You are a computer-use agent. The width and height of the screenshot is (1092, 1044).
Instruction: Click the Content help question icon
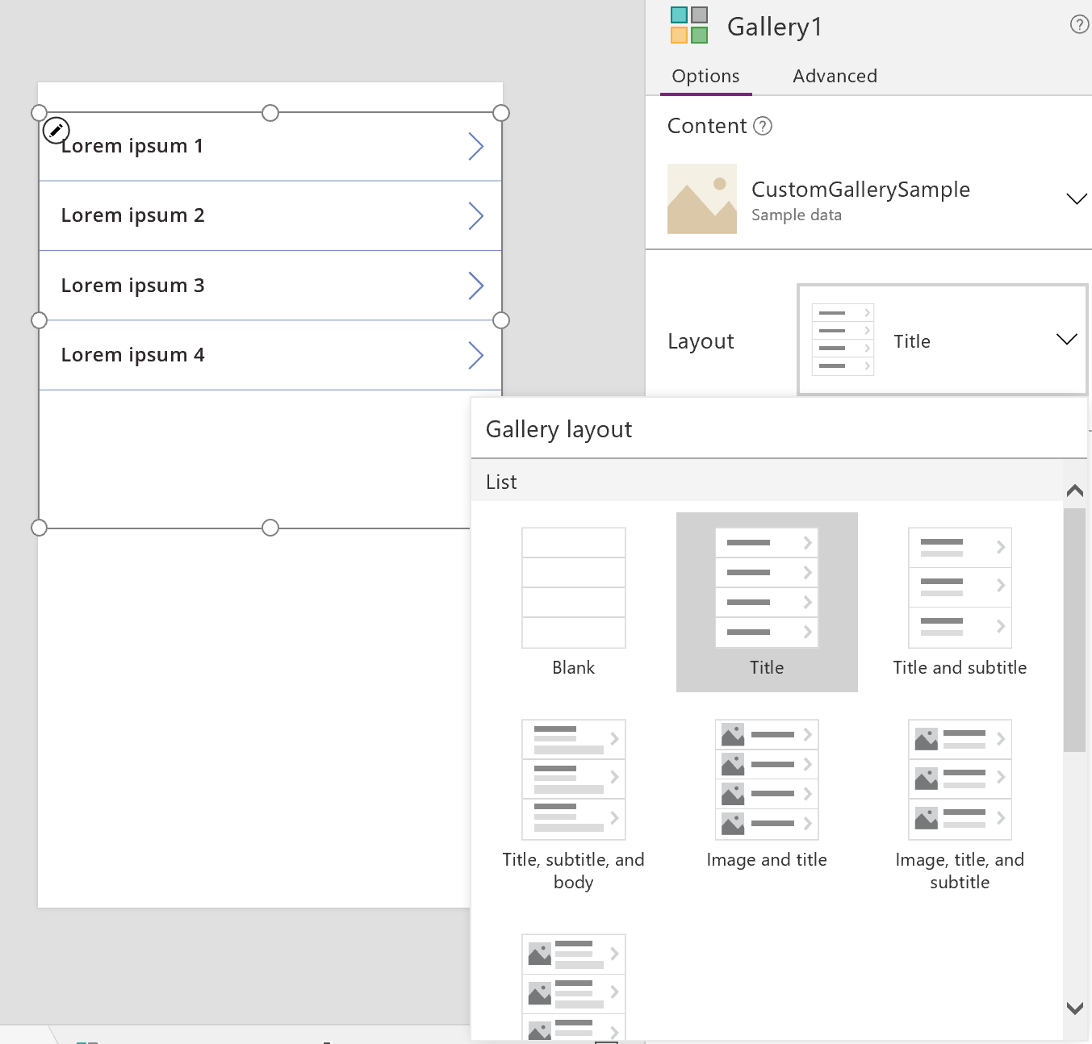click(763, 126)
